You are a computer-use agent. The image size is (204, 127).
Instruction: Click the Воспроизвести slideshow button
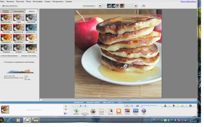89,6
